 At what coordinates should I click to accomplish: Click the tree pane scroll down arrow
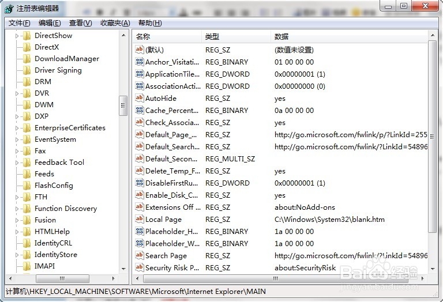[123, 269]
